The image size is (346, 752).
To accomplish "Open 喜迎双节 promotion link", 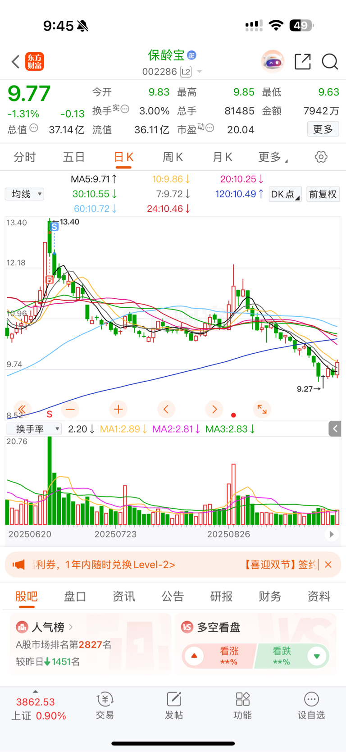I will coord(280,565).
